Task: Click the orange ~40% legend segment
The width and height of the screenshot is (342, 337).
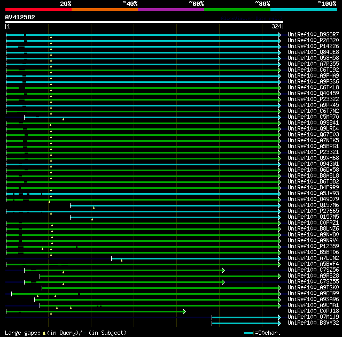Action: click(105, 10)
